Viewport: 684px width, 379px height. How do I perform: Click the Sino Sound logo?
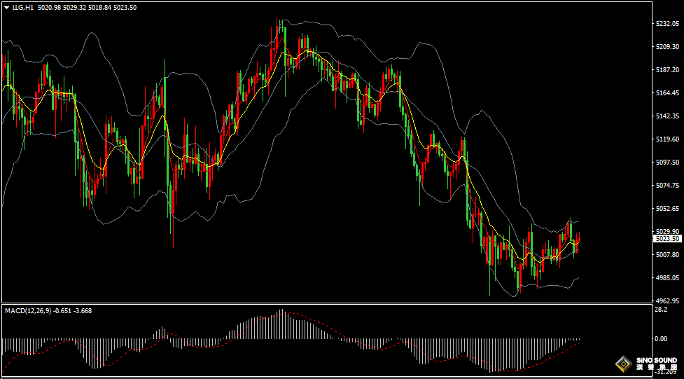(646, 364)
